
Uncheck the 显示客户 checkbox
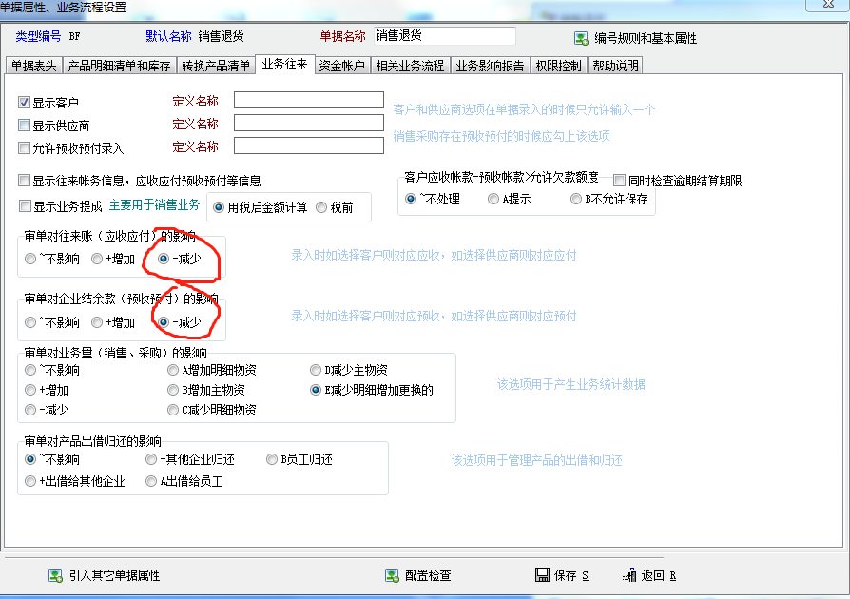click(25, 102)
